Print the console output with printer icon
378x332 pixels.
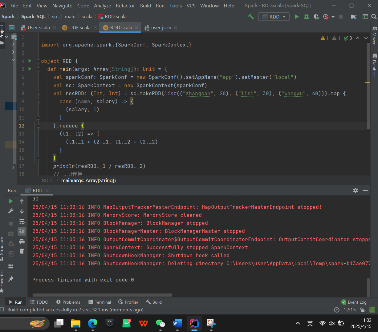click(x=22, y=241)
